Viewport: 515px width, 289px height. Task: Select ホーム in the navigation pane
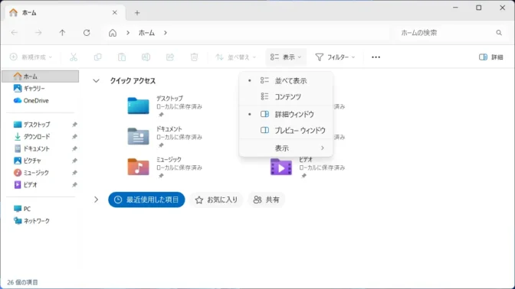point(40,76)
